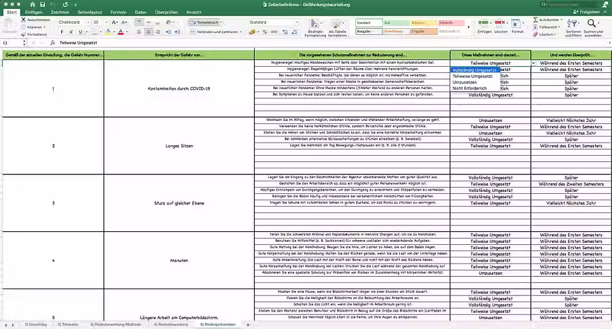The image size is (612, 329).
Task: Toggle bold formatting F
Action: (62, 32)
